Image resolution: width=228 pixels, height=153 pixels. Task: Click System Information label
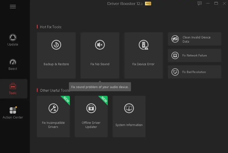pyautogui.click(x=129, y=125)
